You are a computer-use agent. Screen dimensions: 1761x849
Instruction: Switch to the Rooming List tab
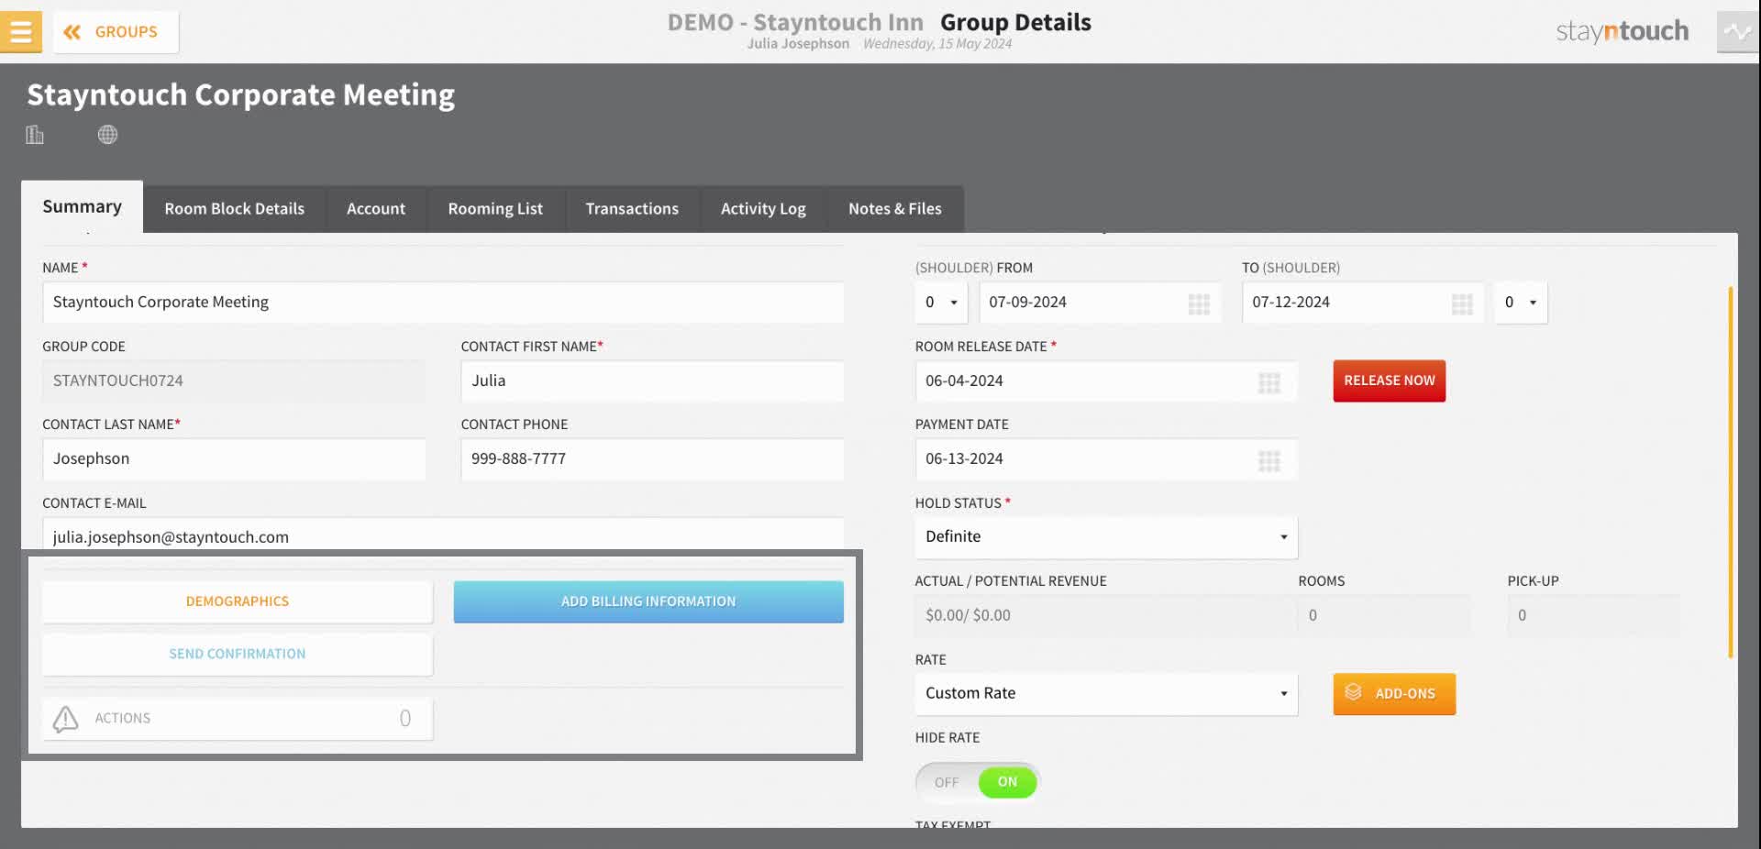point(495,209)
